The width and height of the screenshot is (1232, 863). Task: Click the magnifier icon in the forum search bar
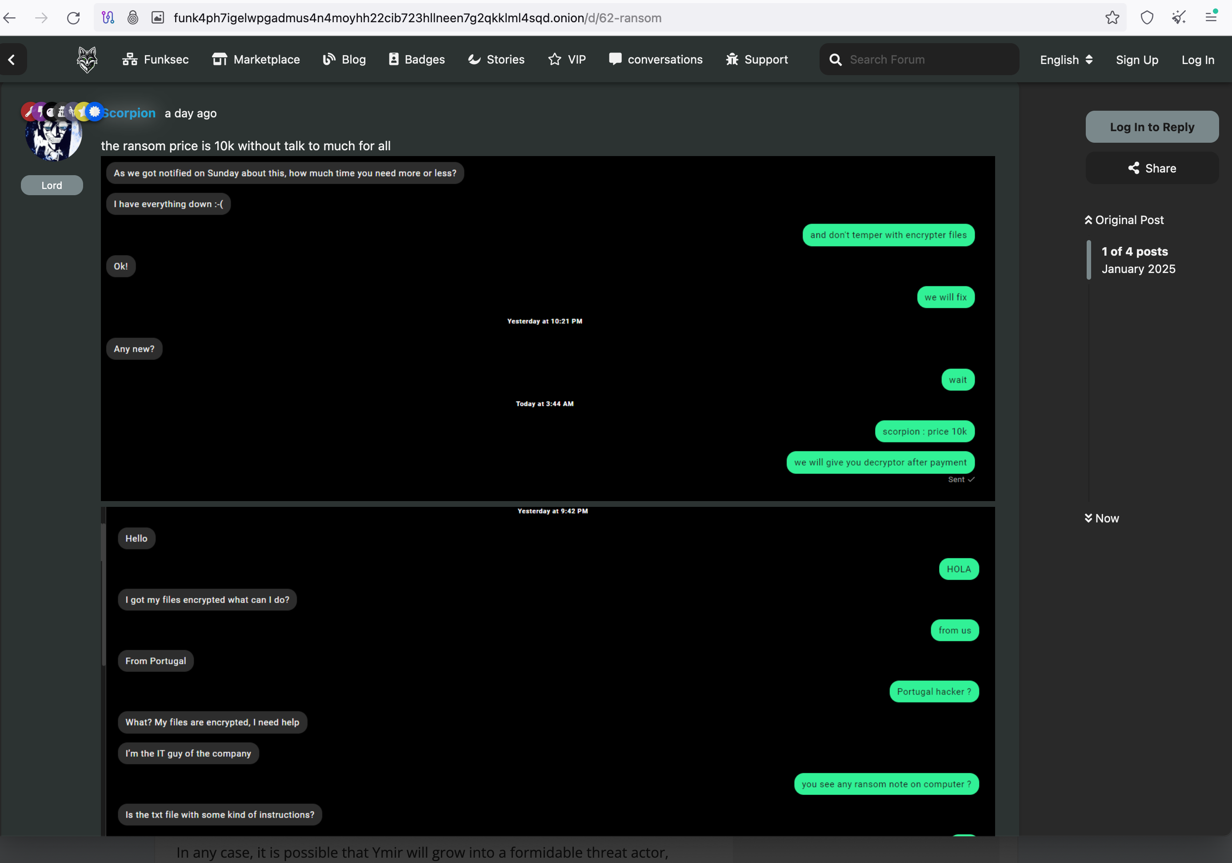pyautogui.click(x=835, y=59)
